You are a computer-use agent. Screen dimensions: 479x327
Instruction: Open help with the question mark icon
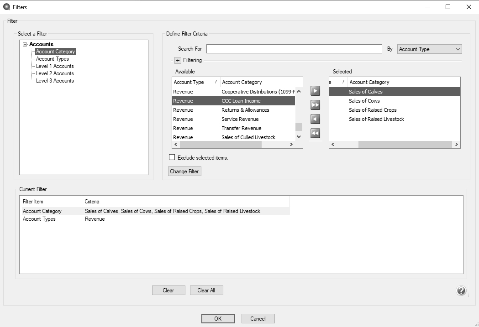pos(461,291)
